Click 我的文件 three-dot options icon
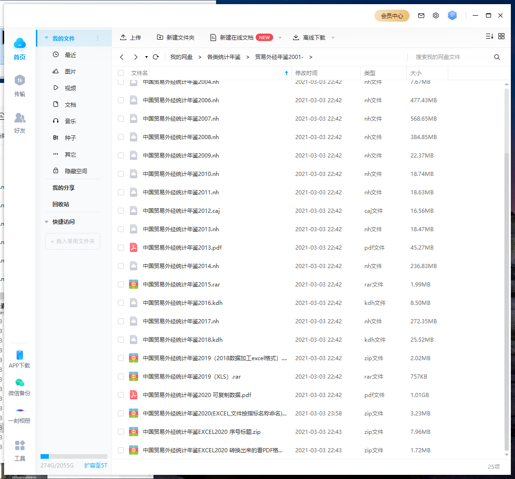The height and width of the screenshot is (479, 515). [98, 38]
